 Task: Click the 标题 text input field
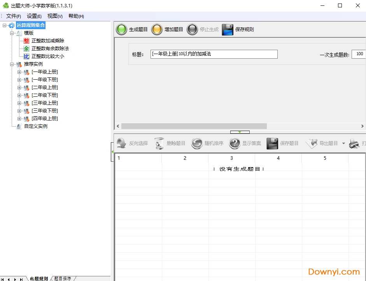pyautogui.click(x=214, y=54)
